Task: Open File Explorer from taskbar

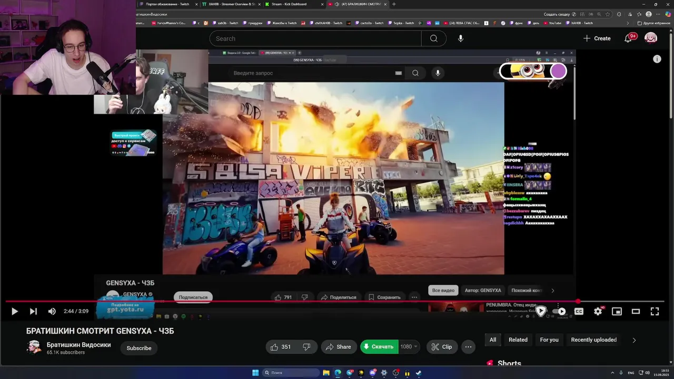Action: point(326,373)
